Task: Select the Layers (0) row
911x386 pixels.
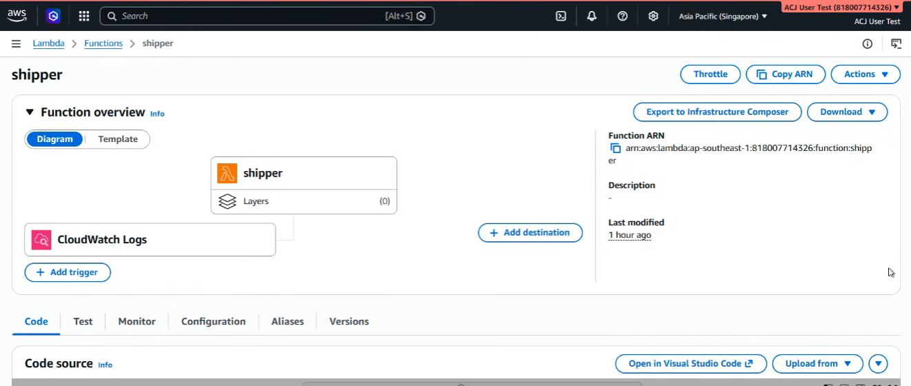Action: pyautogui.click(x=304, y=201)
